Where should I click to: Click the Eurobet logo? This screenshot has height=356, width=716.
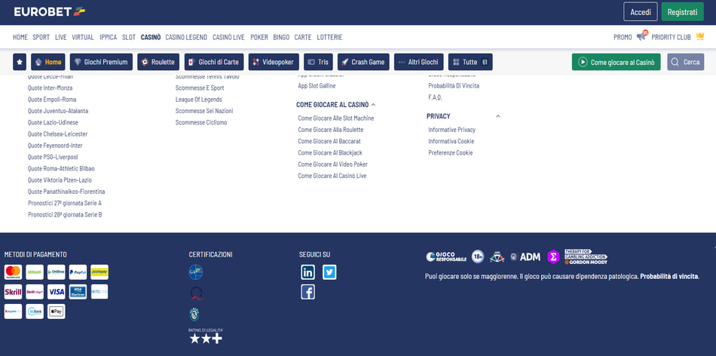click(x=49, y=12)
